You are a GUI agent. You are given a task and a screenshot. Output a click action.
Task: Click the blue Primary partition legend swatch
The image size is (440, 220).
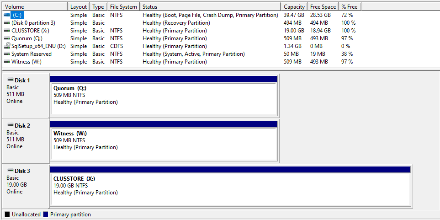[46, 215]
